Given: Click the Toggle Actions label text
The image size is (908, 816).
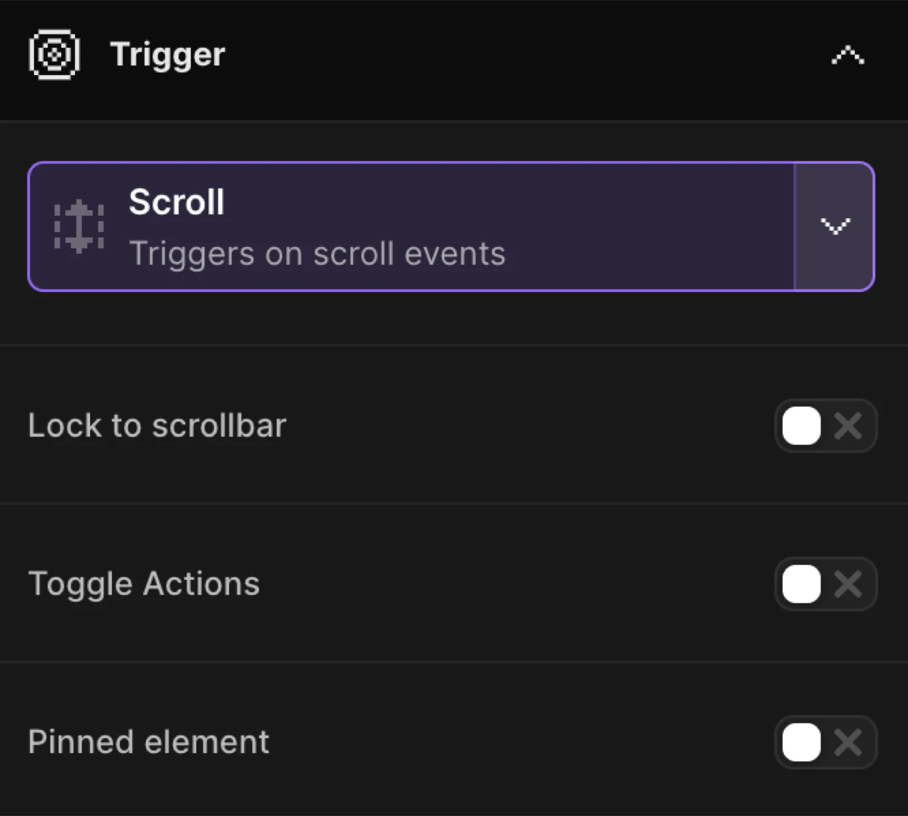Looking at the screenshot, I should pos(143,584).
